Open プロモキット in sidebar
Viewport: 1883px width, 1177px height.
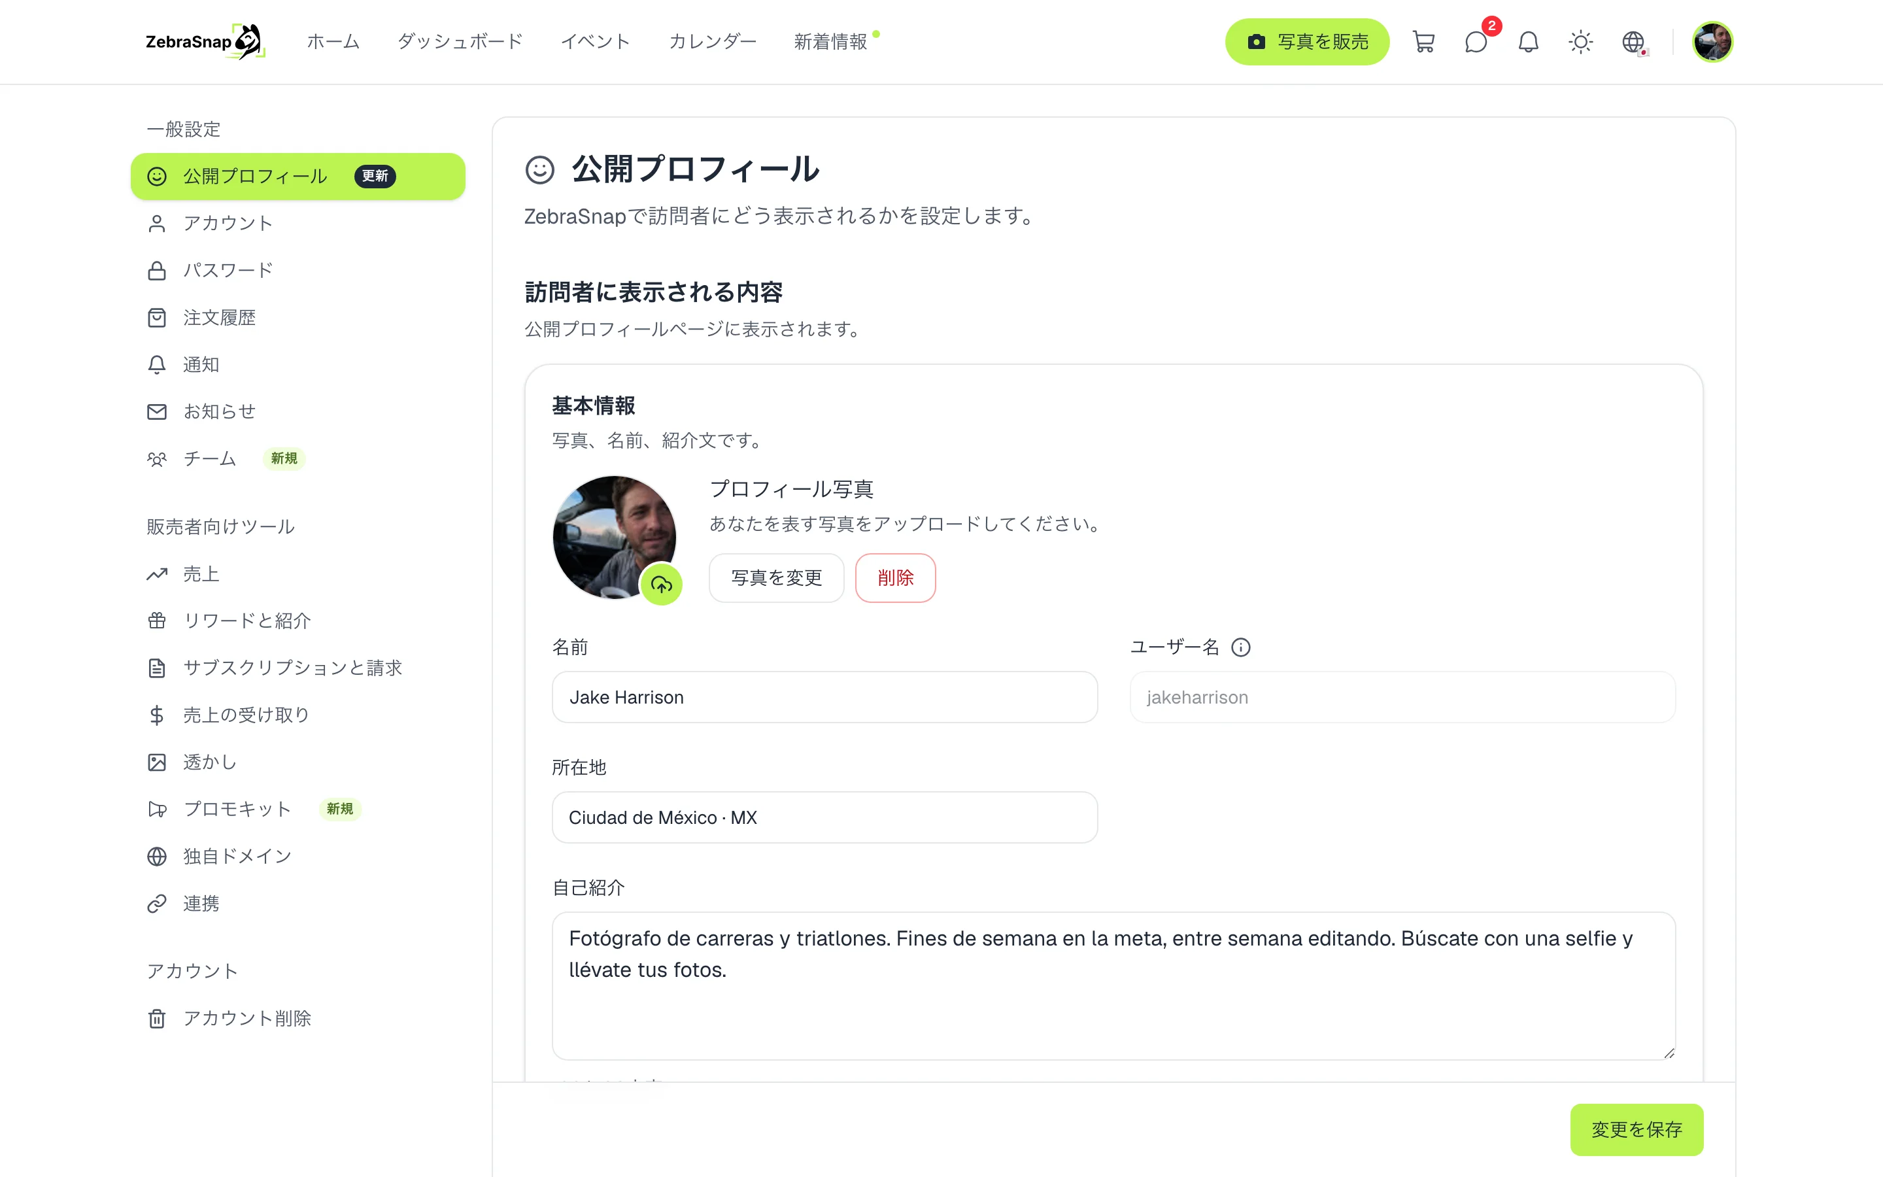[x=298, y=809]
